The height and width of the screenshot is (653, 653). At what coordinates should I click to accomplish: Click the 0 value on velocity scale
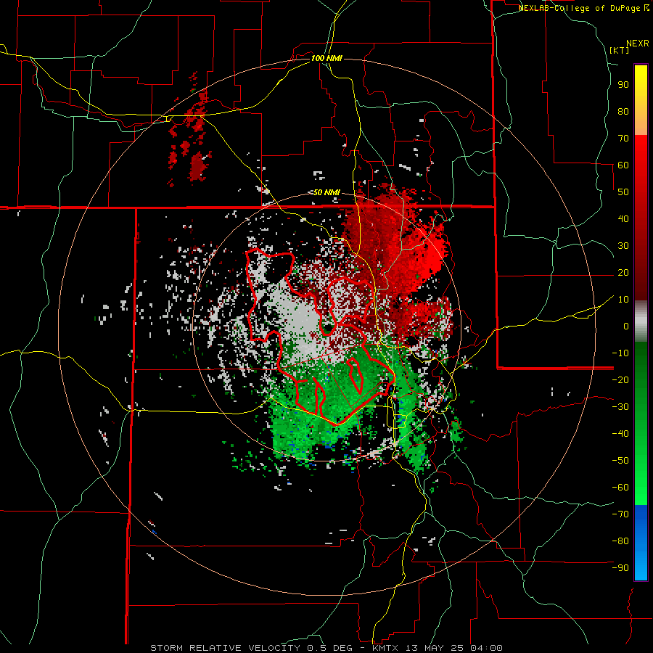click(626, 326)
